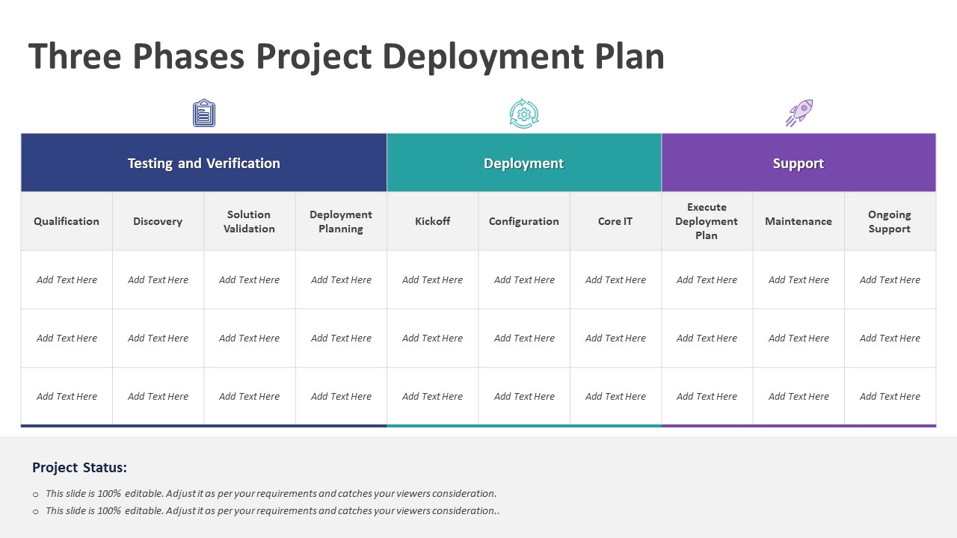The height and width of the screenshot is (538, 957).
Task: Click the Ongoing Support column header
Action: 889,221
